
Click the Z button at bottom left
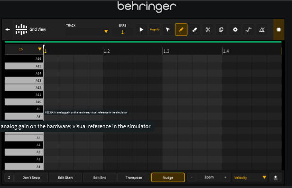pos(9,178)
